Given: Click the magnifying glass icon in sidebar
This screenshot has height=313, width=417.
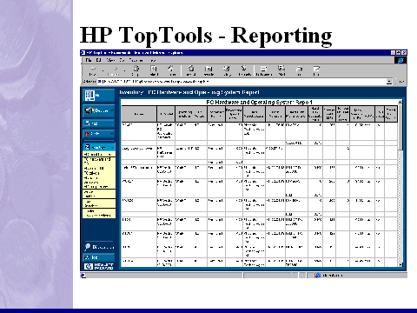Looking at the screenshot, I should [x=88, y=247].
